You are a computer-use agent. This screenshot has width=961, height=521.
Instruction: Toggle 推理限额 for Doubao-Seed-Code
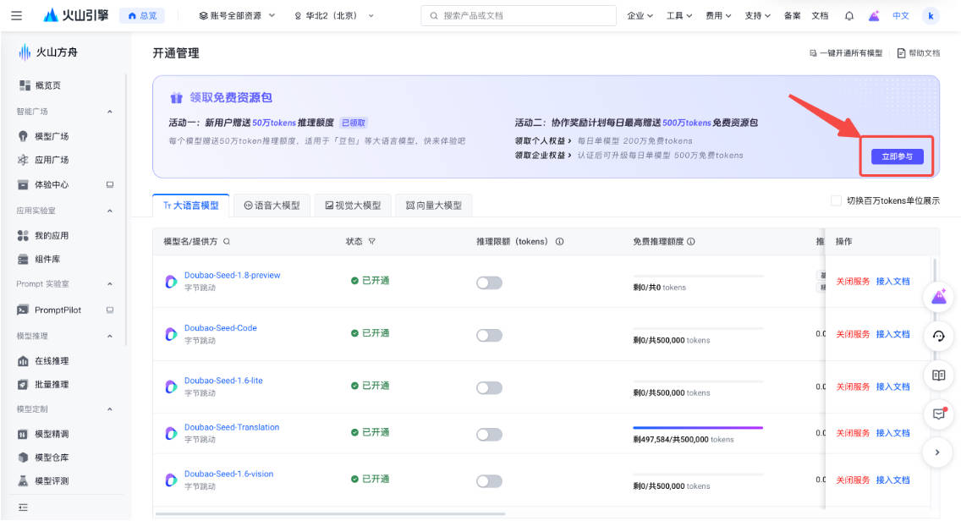point(489,335)
